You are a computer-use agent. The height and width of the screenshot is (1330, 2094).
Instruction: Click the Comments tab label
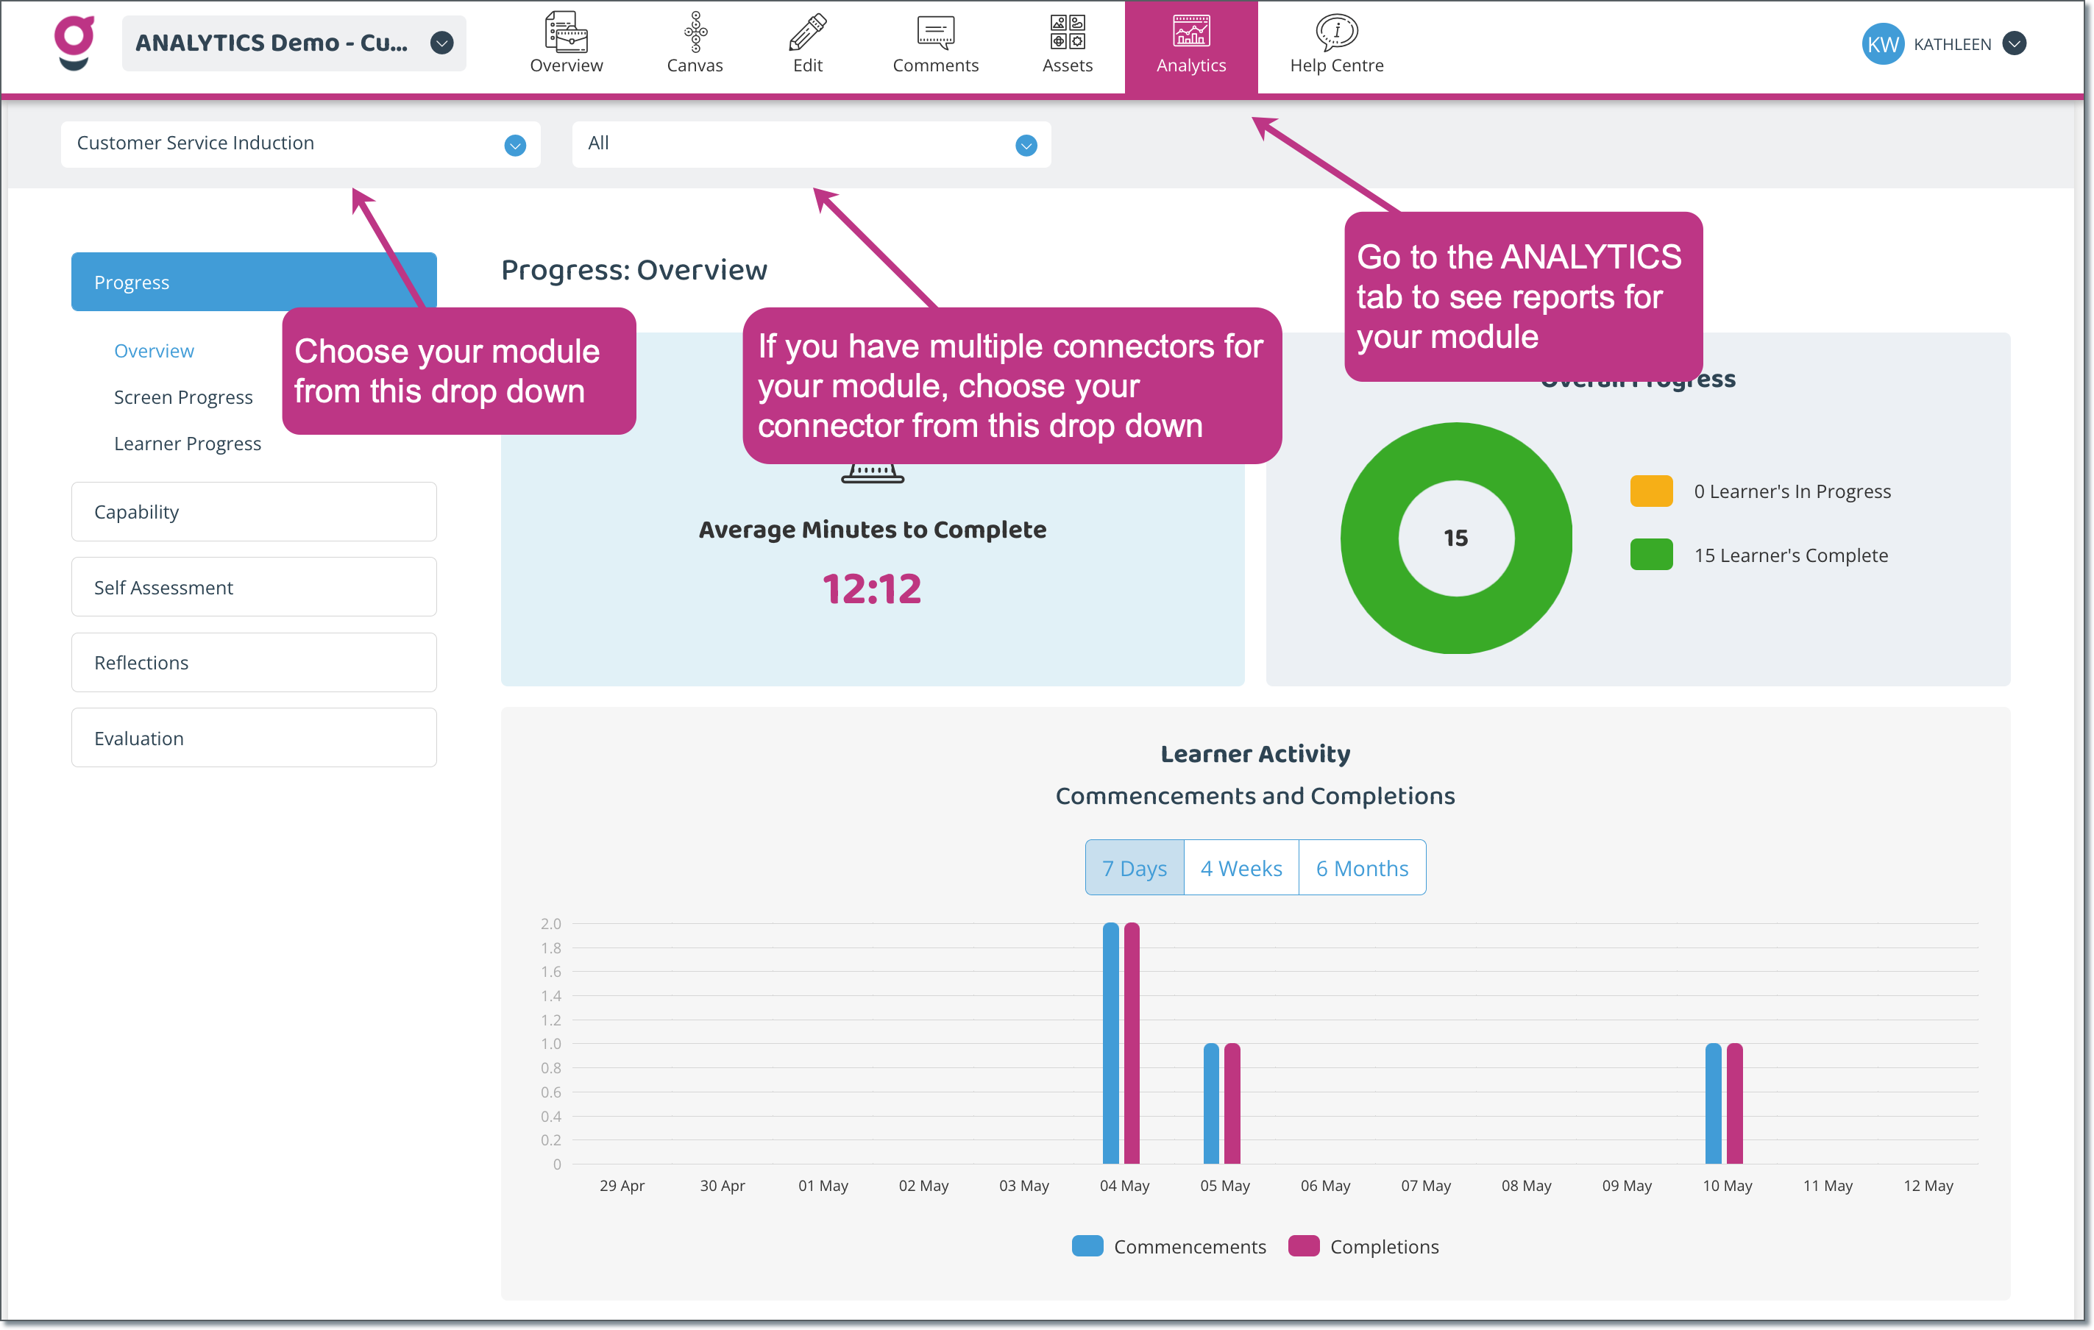click(935, 65)
